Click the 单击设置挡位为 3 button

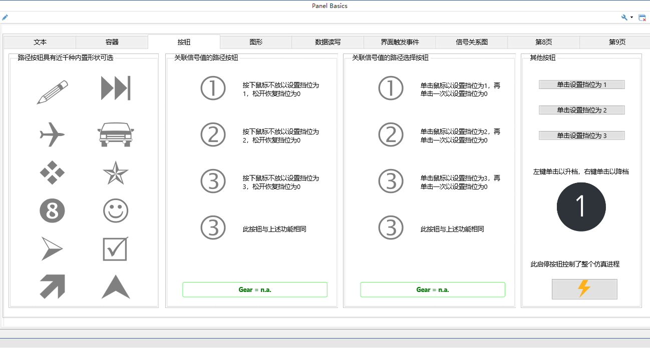(x=582, y=135)
